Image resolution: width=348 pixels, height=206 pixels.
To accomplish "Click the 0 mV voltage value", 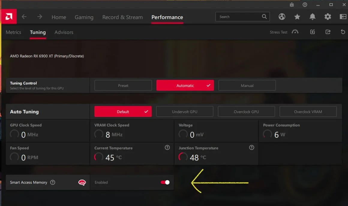I will (x=196, y=135).
